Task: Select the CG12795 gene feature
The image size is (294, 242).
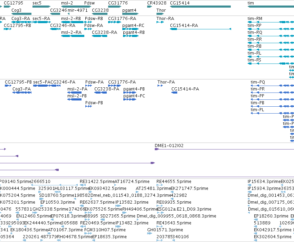Action: (x=7, y=7)
